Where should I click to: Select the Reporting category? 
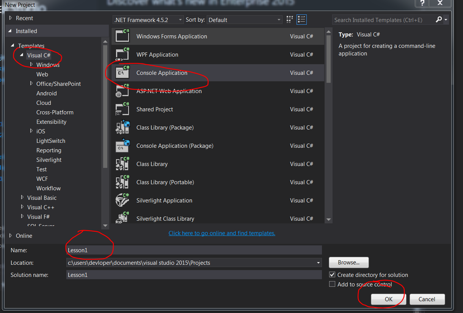tap(49, 150)
